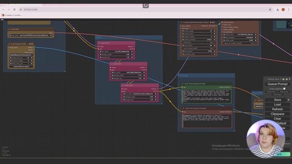
Task: Tick the Extra options checkbox
Action: click(284, 89)
